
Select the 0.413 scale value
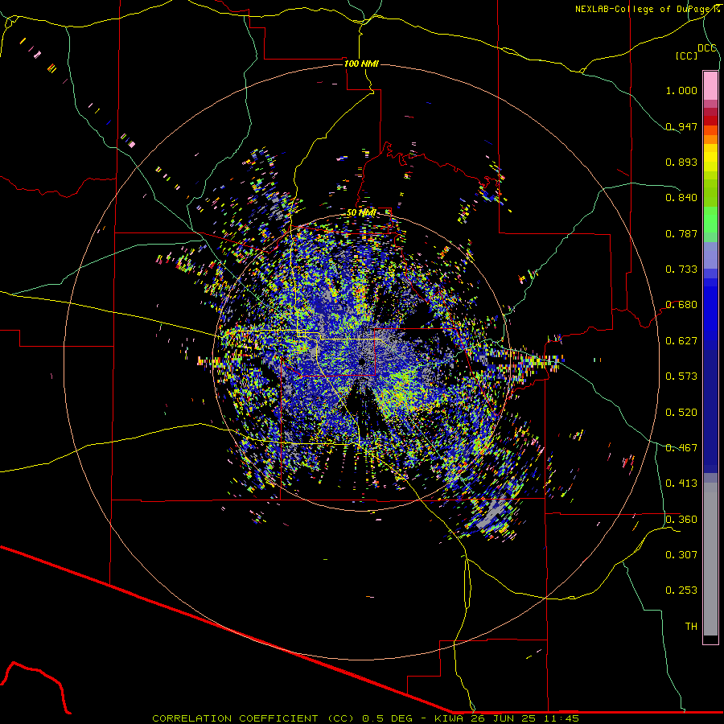click(x=681, y=483)
